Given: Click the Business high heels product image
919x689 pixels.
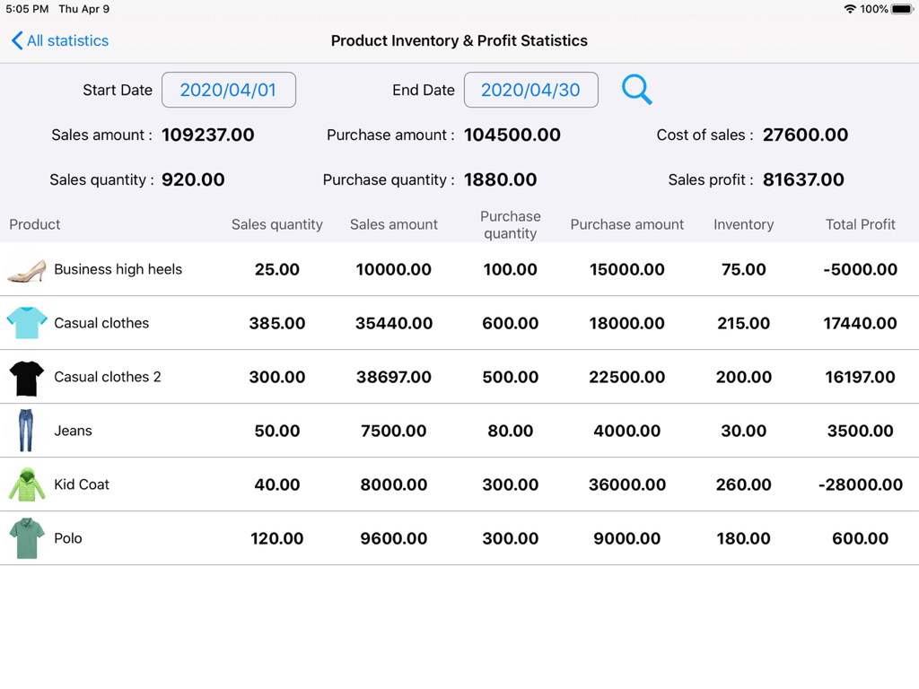Looking at the screenshot, I should [x=26, y=269].
